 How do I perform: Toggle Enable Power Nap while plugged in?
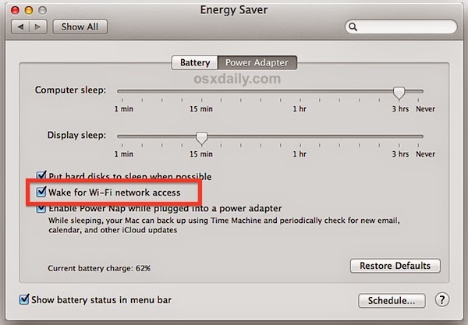click(41, 208)
